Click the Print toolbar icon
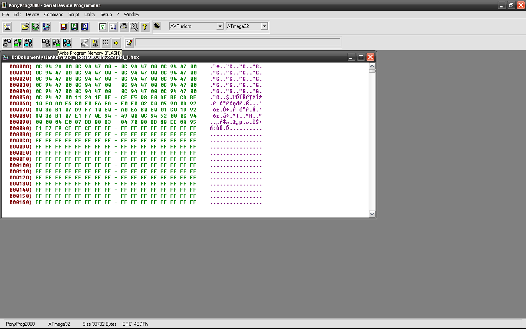This screenshot has height=329, width=526. point(124,27)
